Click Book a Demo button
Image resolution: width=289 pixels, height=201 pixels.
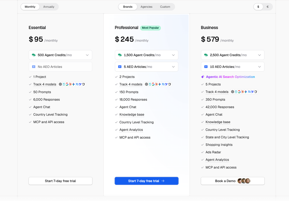click(233, 181)
